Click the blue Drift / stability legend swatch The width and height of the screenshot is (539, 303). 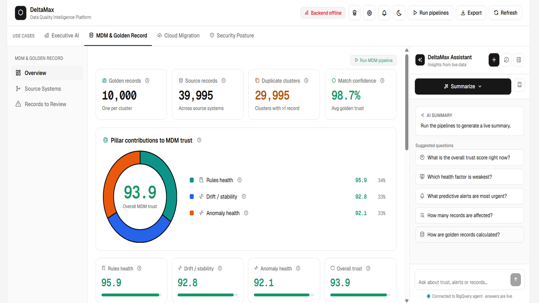click(x=192, y=197)
